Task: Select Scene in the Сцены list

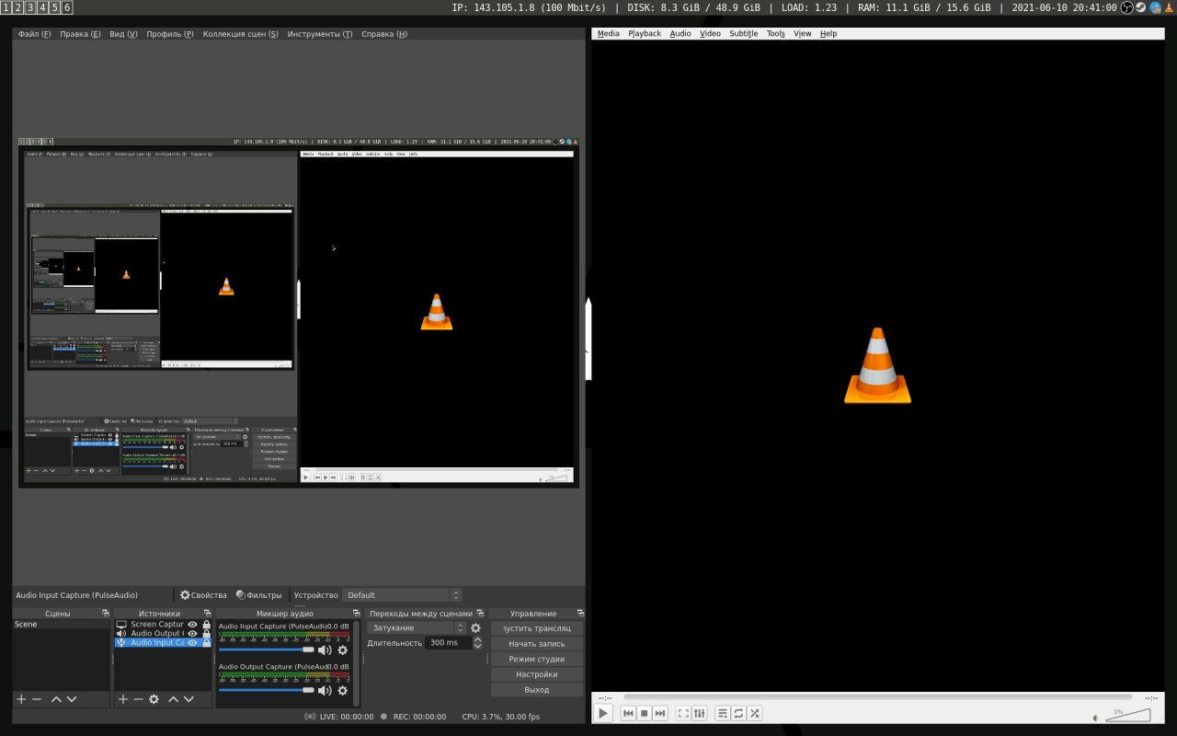Action: click(x=61, y=625)
